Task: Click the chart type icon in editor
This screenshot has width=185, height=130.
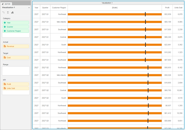Action: point(12,12)
